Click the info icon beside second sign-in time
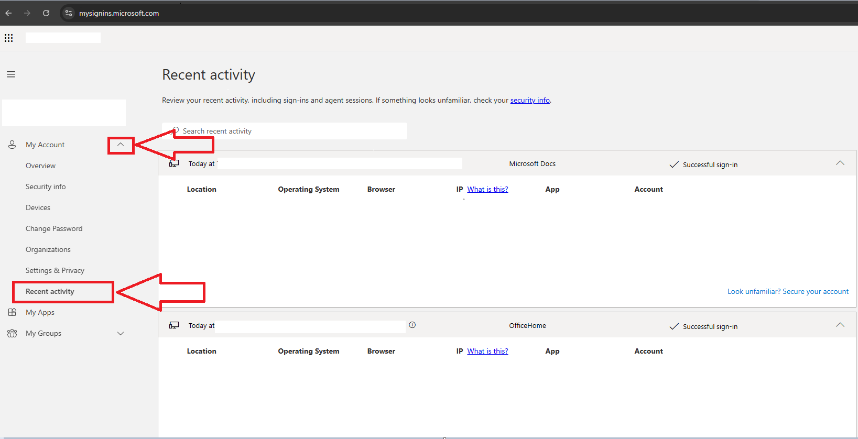Image resolution: width=858 pixels, height=439 pixels. click(412, 325)
